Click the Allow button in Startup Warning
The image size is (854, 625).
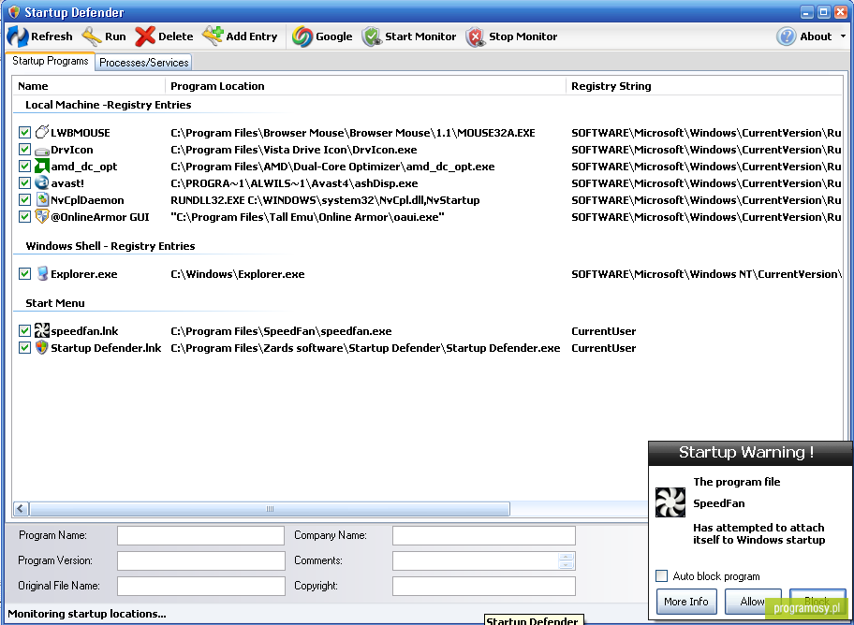(x=753, y=601)
